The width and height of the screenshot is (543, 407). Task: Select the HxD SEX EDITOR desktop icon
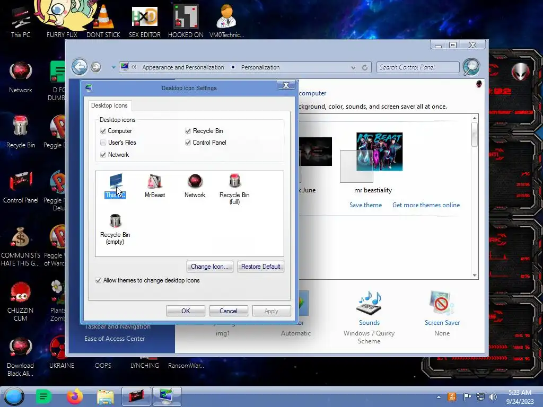tap(144, 21)
